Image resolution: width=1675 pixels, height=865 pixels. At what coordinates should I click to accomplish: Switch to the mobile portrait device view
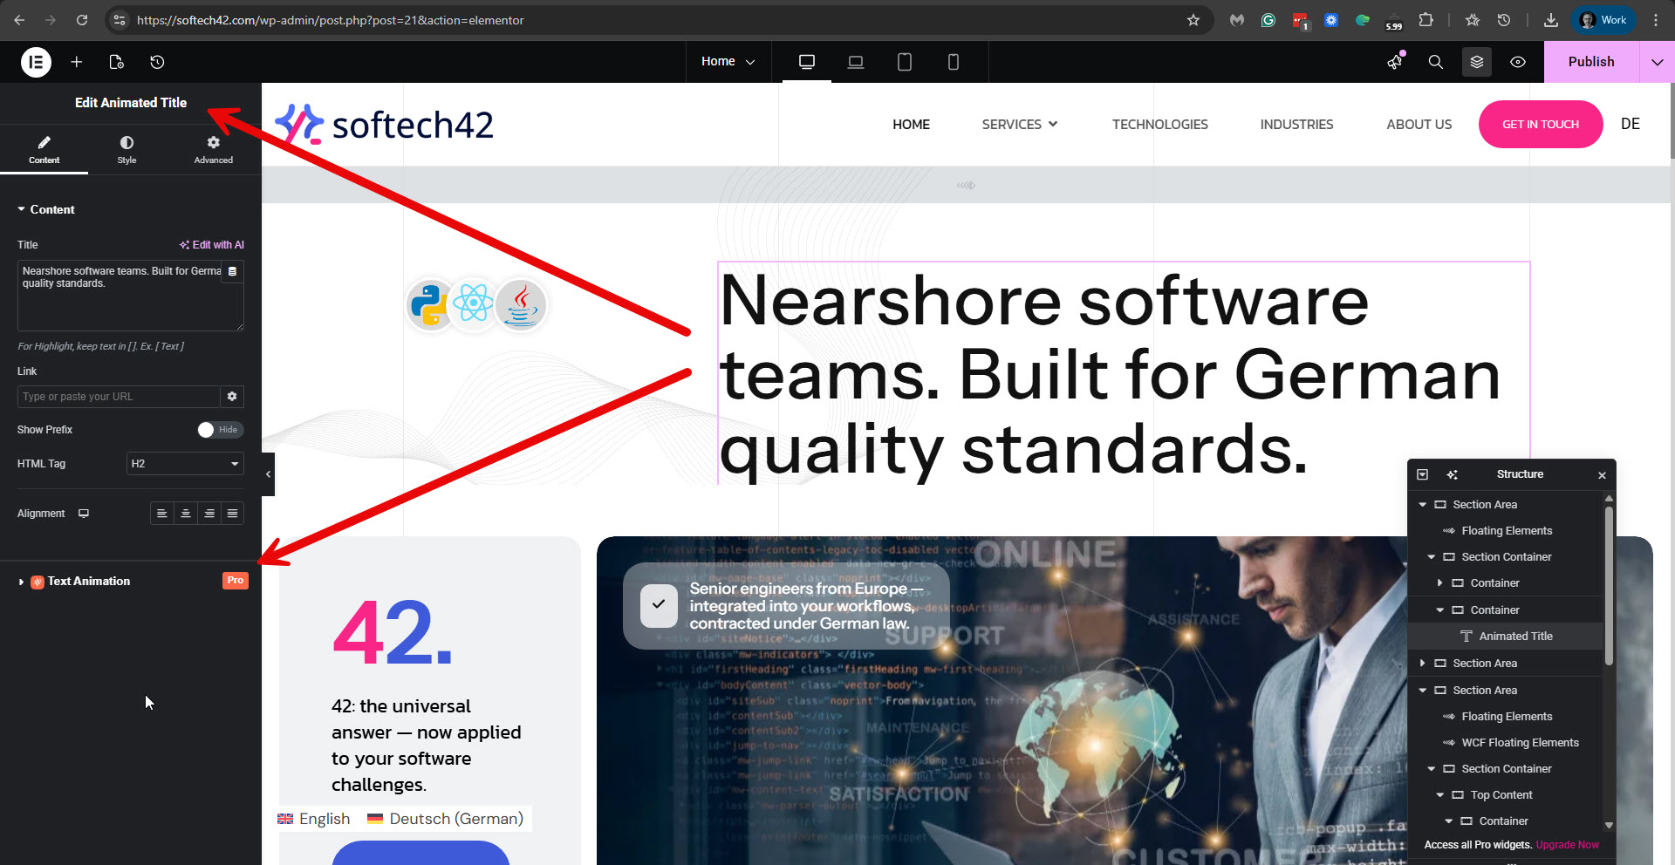point(953,62)
